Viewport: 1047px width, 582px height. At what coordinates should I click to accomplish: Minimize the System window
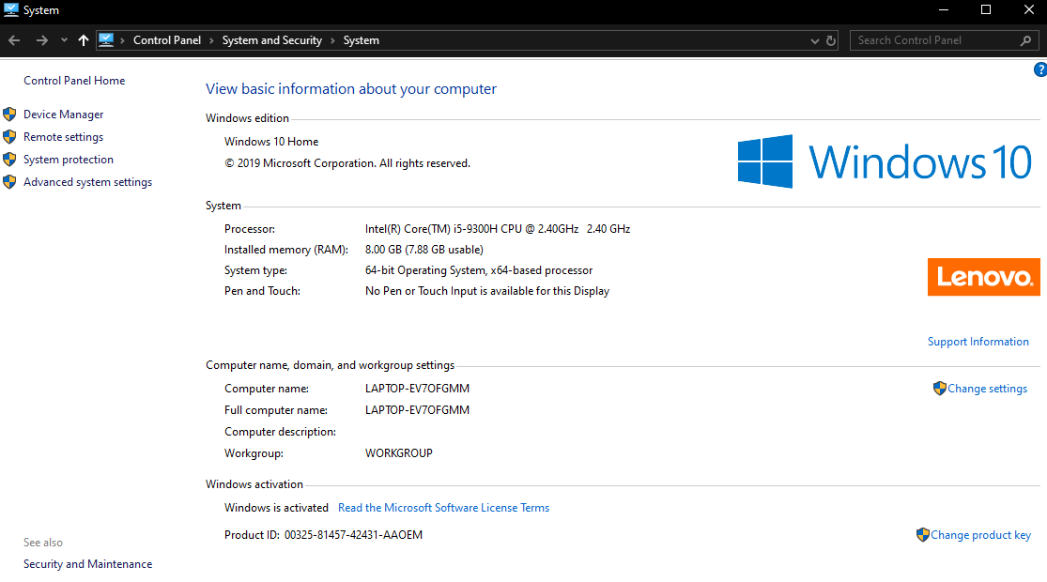click(x=944, y=10)
